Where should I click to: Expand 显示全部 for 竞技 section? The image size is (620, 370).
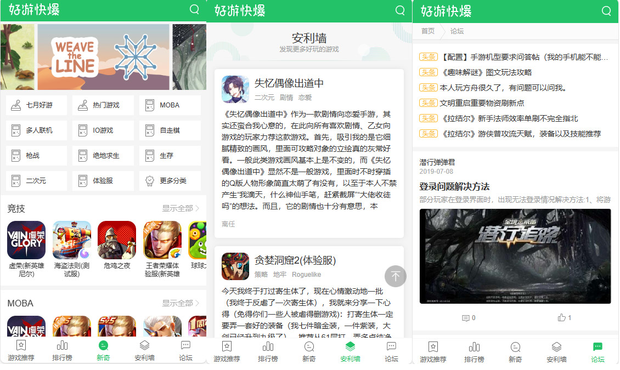[x=181, y=208]
